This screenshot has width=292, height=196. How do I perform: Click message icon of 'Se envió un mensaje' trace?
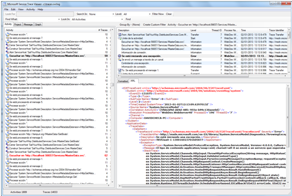(120, 60)
